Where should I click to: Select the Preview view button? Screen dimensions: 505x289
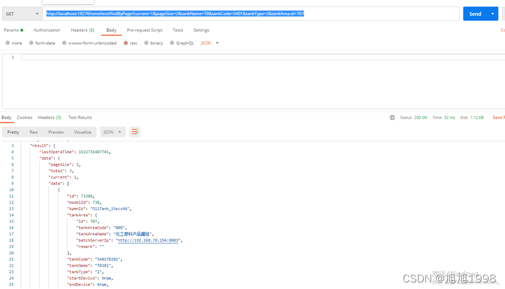(x=56, y=132)
